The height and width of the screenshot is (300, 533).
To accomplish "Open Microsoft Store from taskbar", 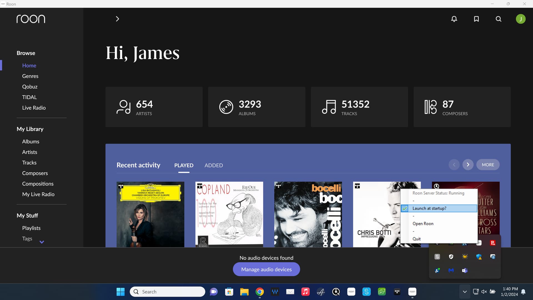I will tap(229, 292).
